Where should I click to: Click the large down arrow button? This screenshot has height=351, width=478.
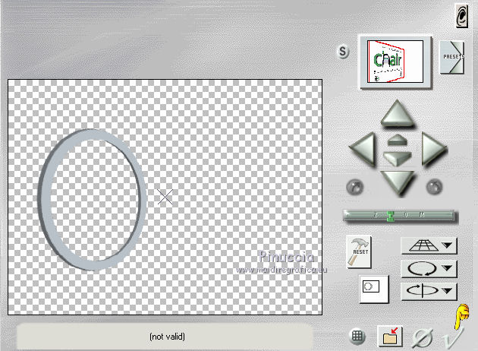pos(398,182)
